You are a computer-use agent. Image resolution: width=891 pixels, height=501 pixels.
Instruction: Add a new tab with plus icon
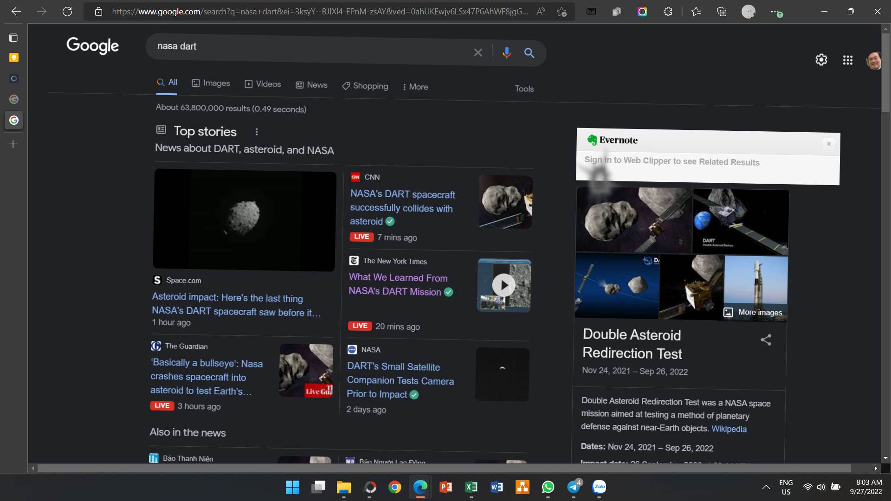(x=13, y=144)
